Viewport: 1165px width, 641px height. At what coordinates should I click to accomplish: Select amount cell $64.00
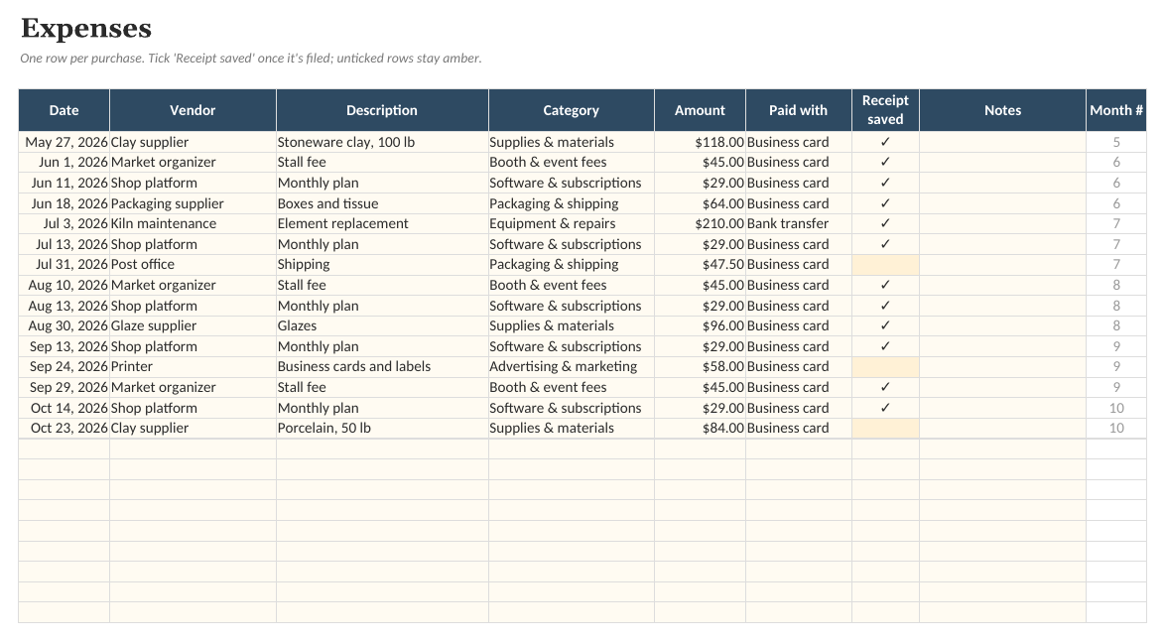pos(700,203)
